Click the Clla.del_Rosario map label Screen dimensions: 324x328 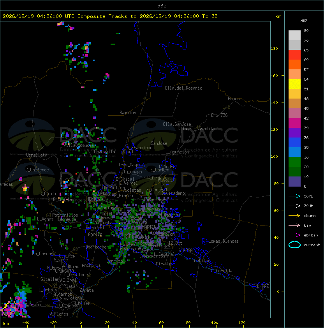[x=183, y=88]
